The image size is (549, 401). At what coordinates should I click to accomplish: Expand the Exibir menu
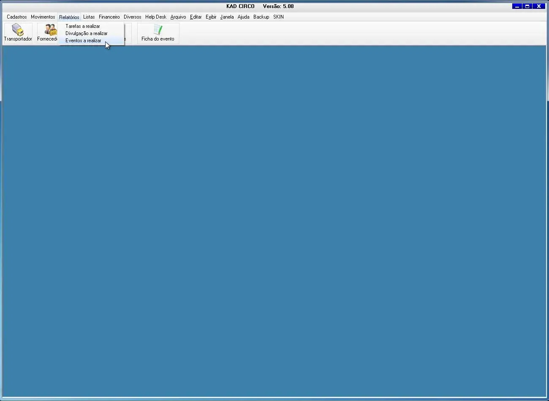(x=211, y=17)
